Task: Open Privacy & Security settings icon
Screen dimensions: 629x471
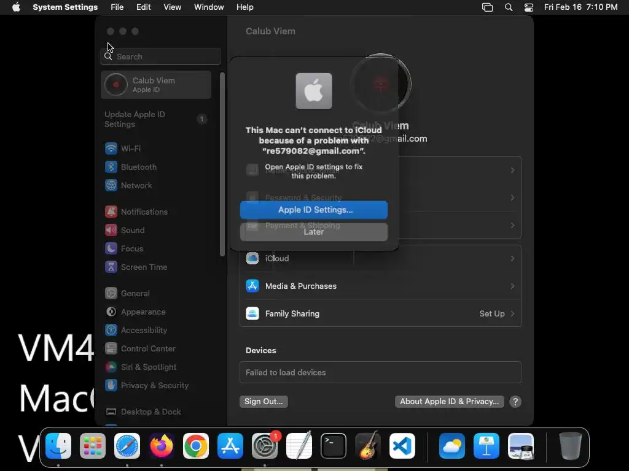Action: (111, 386)
